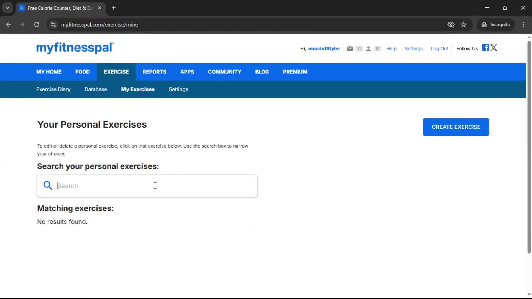
Task: Click the friend request count badge
Action: pyautogui.click(x=377, y=49)
